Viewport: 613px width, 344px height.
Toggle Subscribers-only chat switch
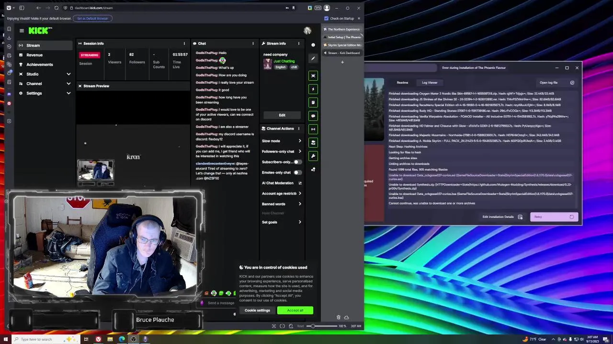297,162
